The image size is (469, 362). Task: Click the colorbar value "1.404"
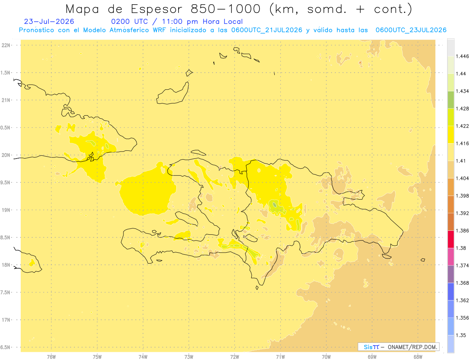coord(462,178)
